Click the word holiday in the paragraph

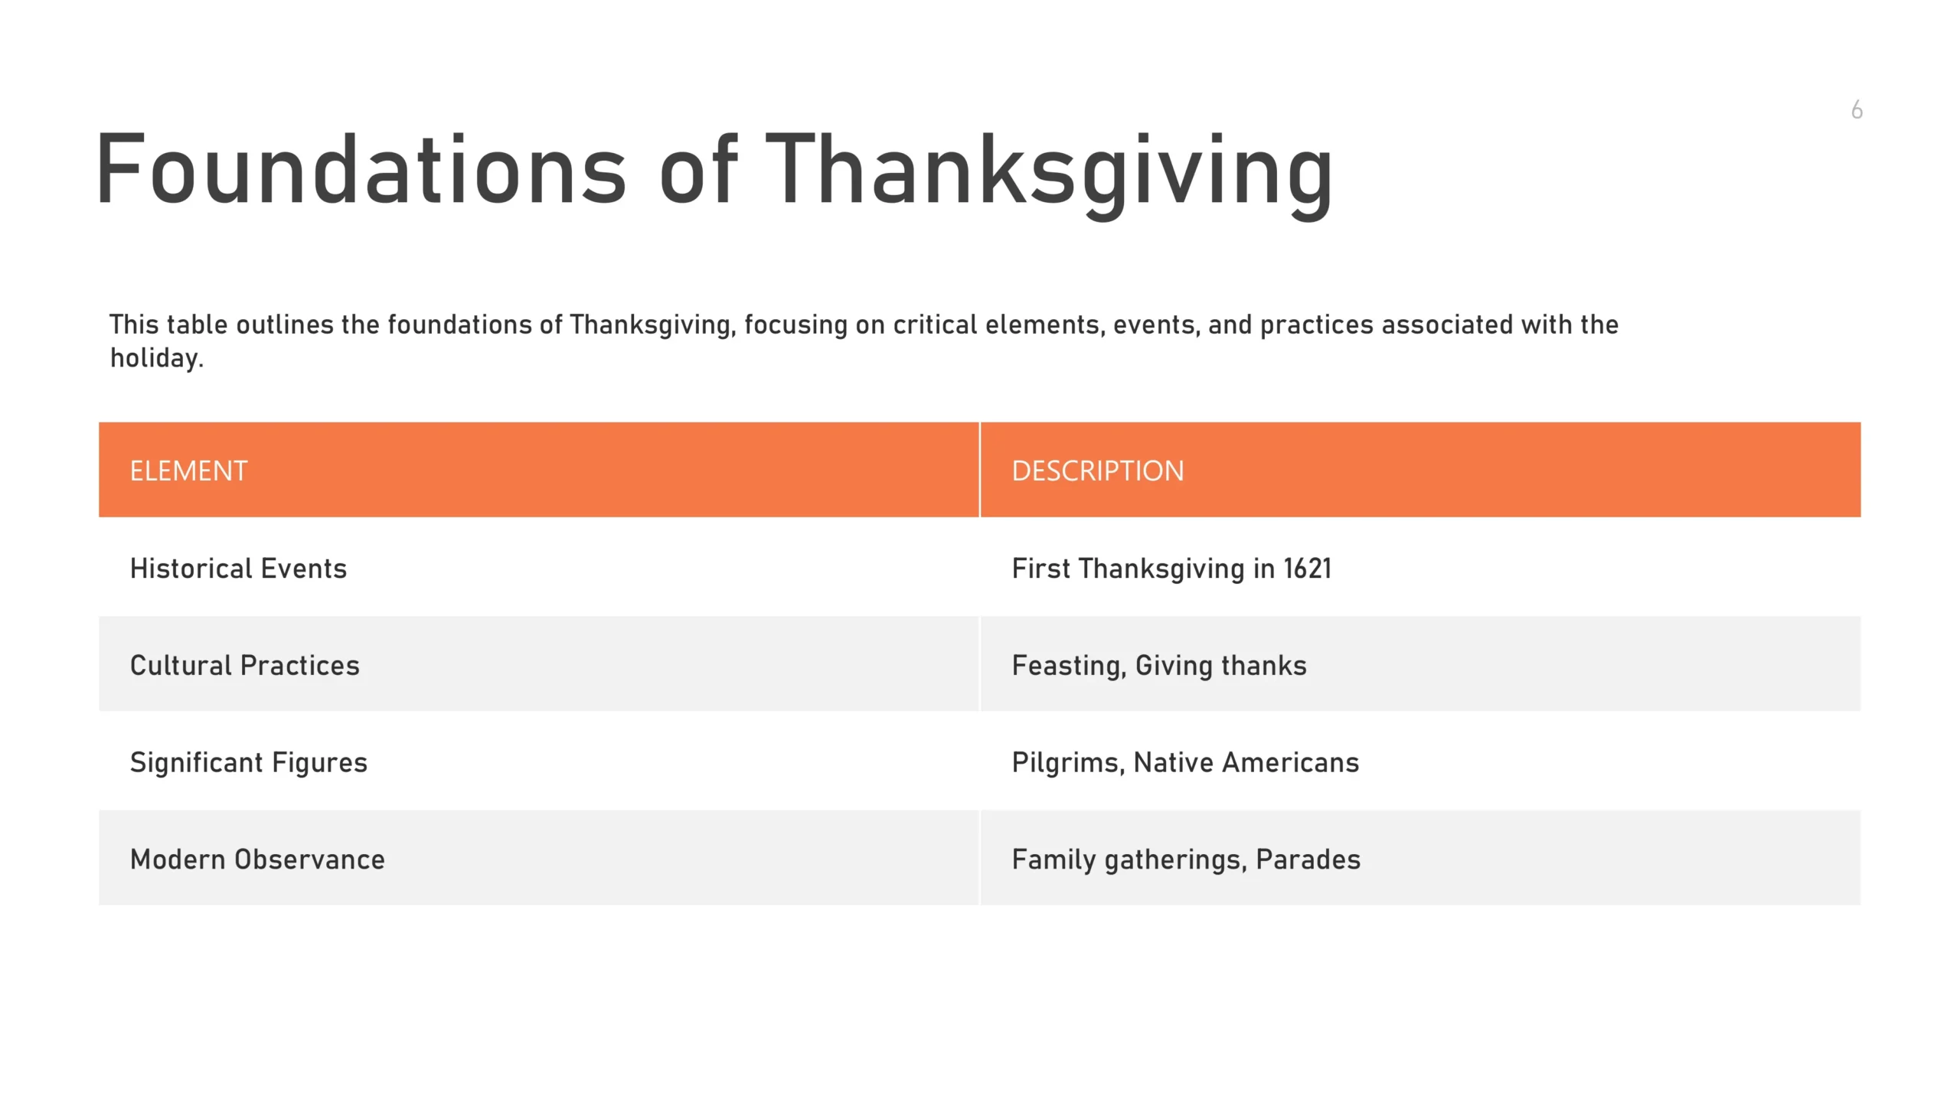[155, 358]
